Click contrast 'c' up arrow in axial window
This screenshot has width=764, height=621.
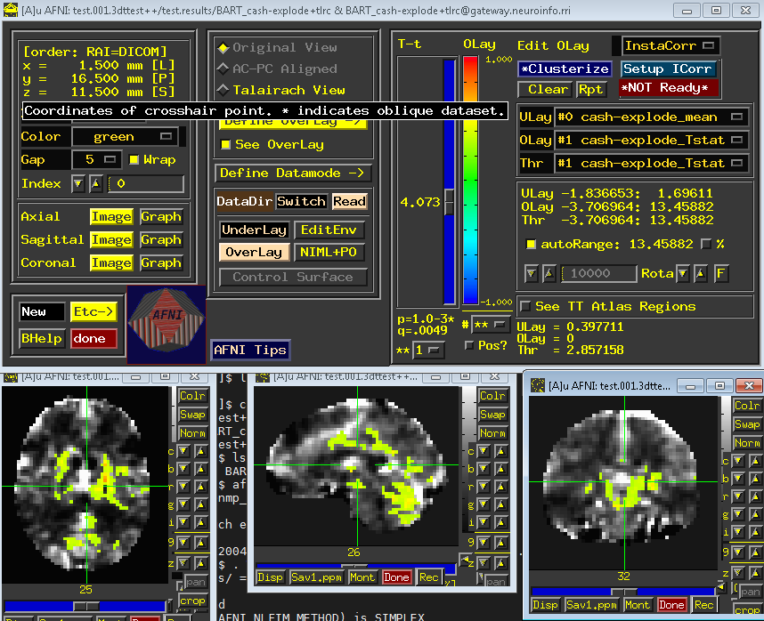coord(200,451)
